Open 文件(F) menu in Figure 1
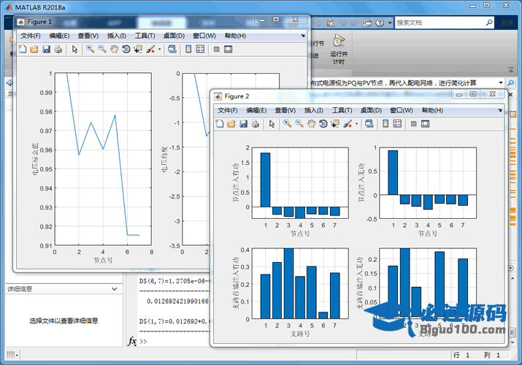Screen dimensions: 522x365 click(31, 36)
